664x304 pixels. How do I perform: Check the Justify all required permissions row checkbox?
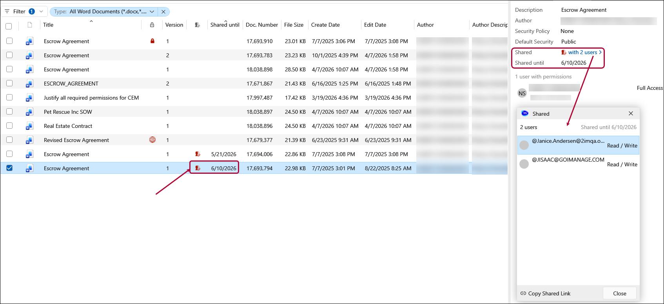click(x=9, y=97)
